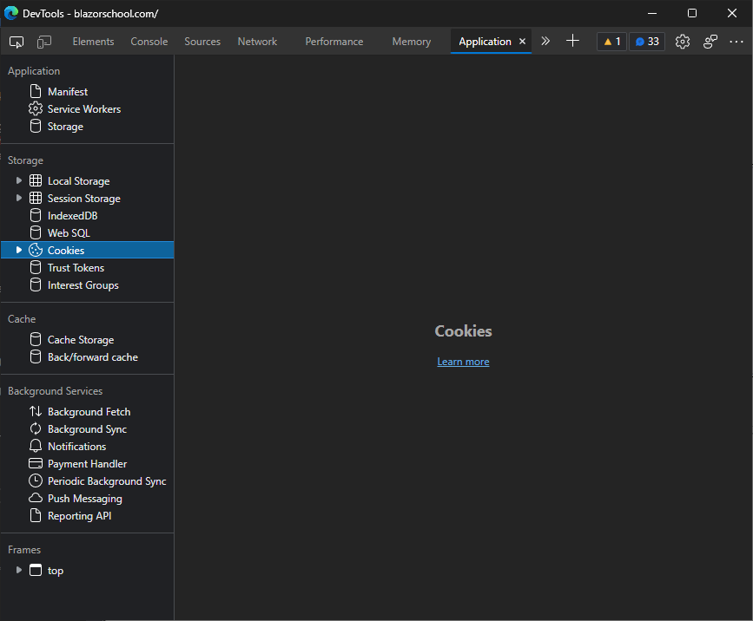Select the Service Workers gear item
Screen dimensions: 753x621
coord(83,109)
